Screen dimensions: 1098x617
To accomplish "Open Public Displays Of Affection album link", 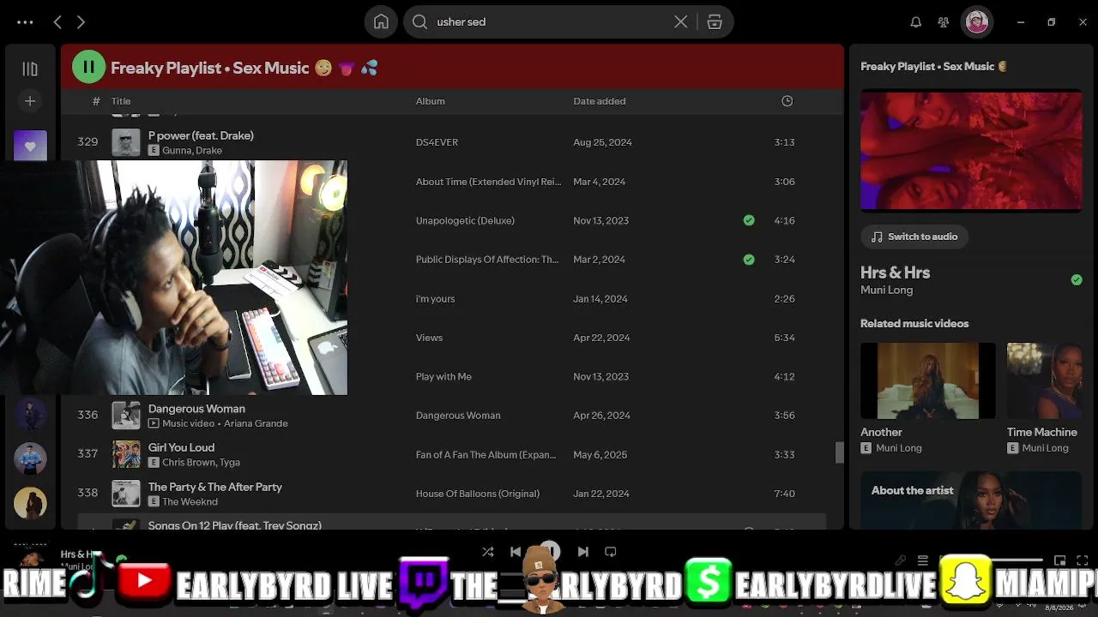I will point(487,260).
